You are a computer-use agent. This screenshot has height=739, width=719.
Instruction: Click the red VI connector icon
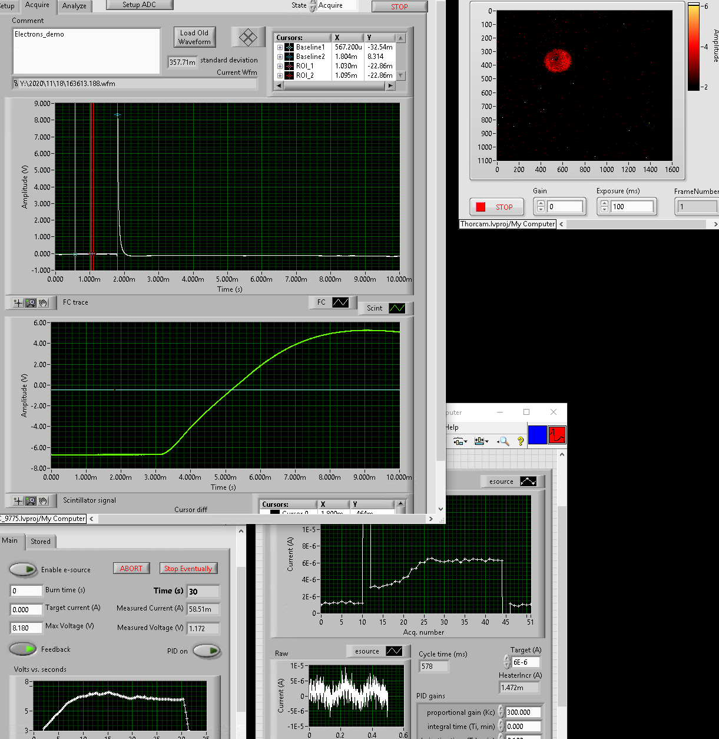coord(556,435)
